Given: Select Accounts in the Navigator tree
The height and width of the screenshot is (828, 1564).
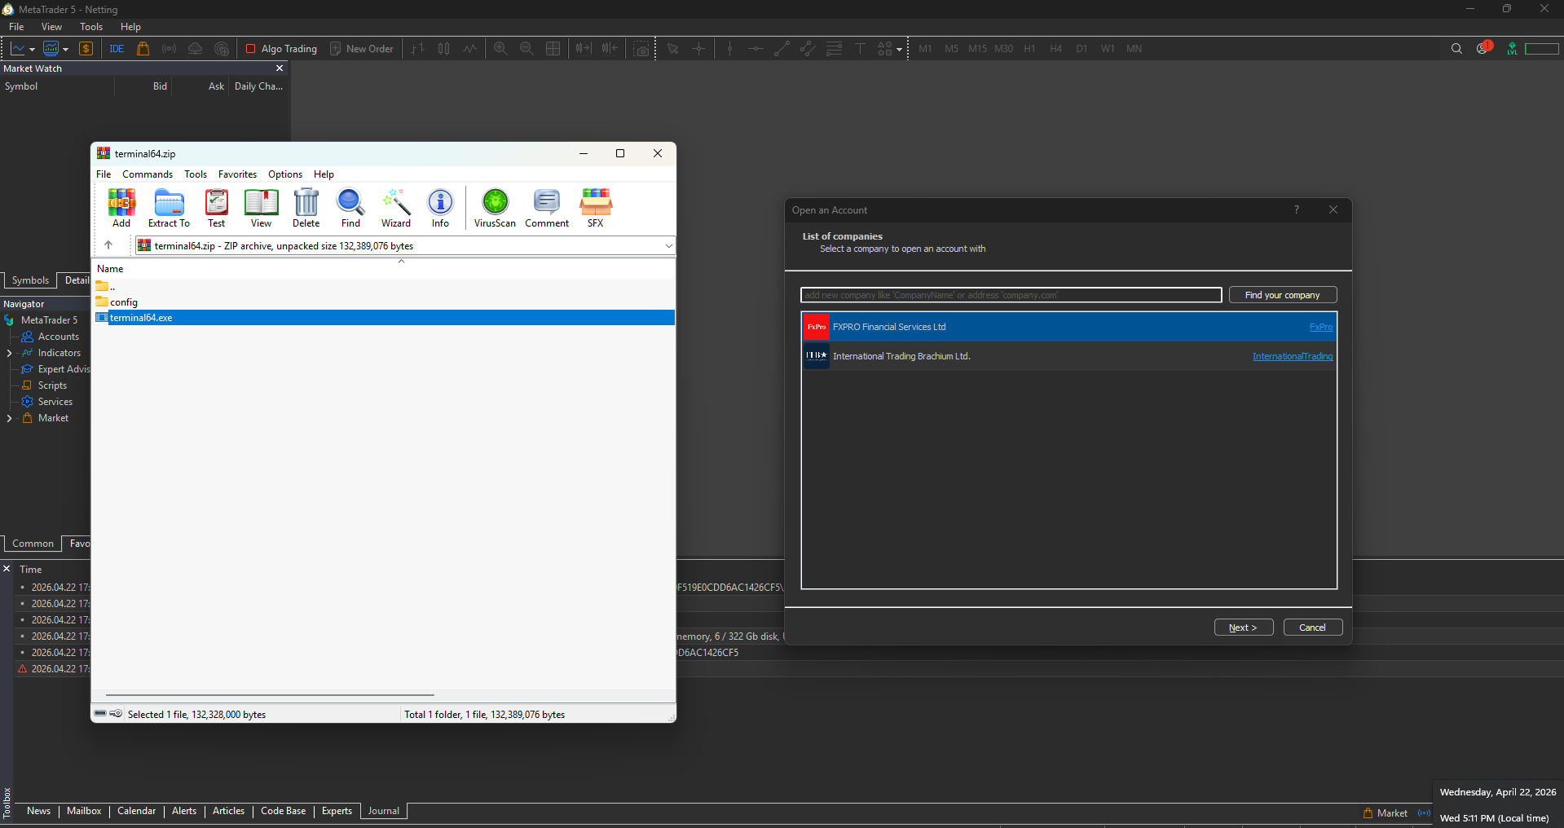Looking at the screenshot, I should (59, 337).
